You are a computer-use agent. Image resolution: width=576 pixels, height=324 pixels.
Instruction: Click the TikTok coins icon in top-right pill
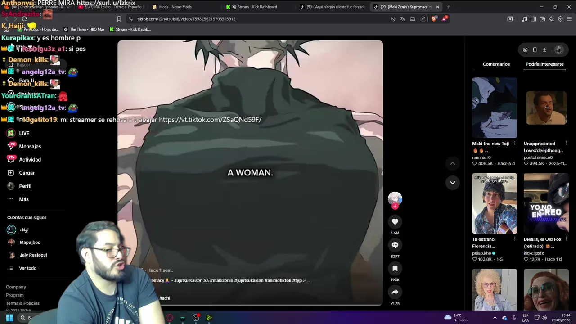[525, 50]
